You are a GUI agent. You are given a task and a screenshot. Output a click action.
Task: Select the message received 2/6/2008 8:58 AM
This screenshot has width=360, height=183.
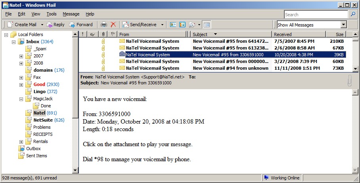coord(213,48)
